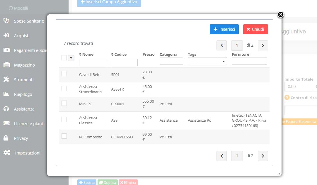Close the popup with the X icon
The image size is (317, 185).
(x=280, y=14)
